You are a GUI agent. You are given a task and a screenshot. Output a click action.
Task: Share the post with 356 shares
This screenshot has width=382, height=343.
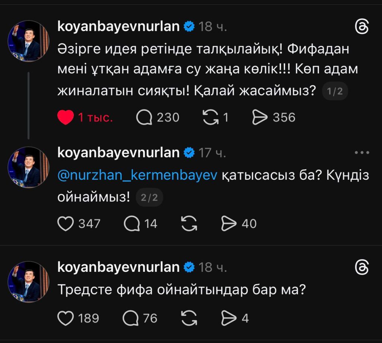[x=260, y=118]
